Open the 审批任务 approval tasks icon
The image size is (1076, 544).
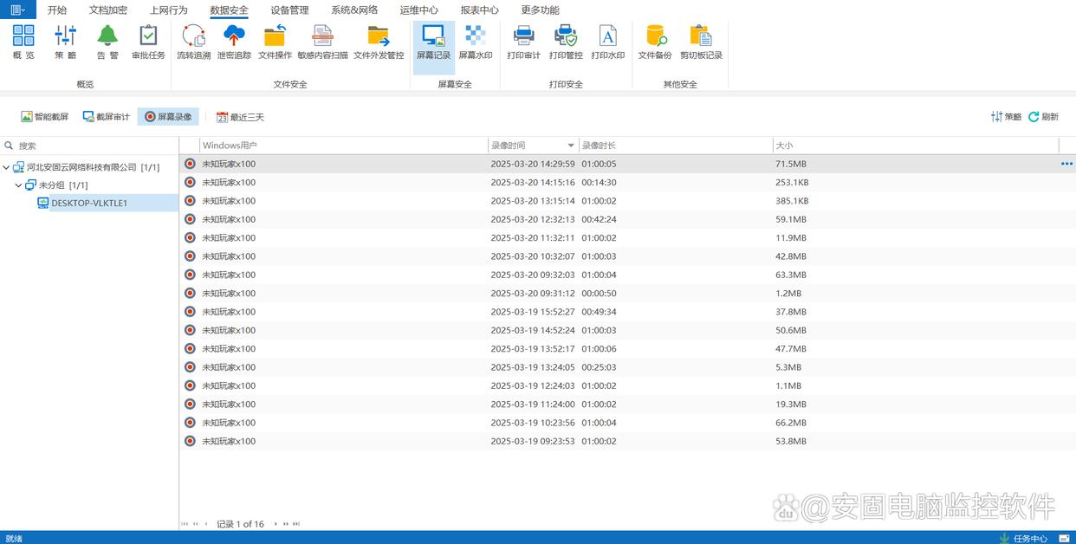(148, 42)
